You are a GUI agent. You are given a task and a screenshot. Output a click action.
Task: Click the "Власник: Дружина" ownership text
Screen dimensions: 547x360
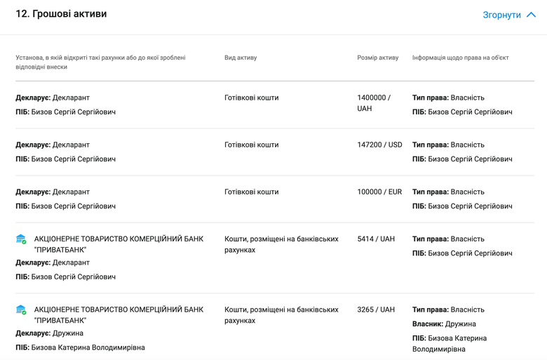444,324
